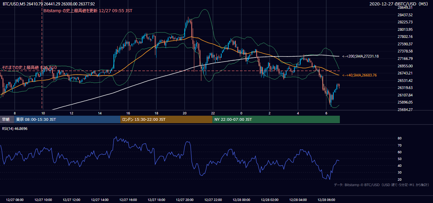
Task: Click the 12/28 00:00 date label
Action: point(241,200)
